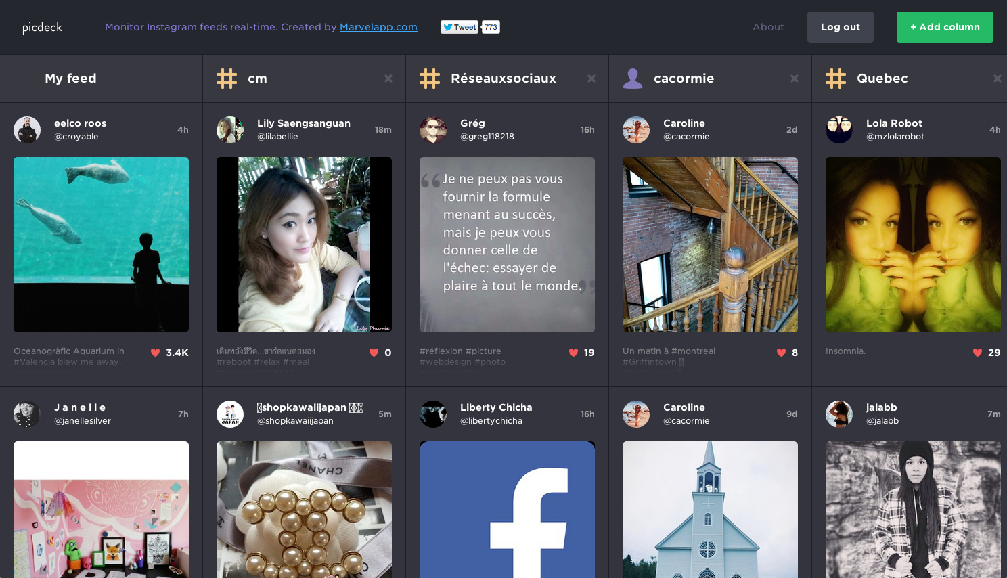This screenshot has height=578, width=1007.
Task: Click the picdeck logo
Action: [x=42, y=27]
